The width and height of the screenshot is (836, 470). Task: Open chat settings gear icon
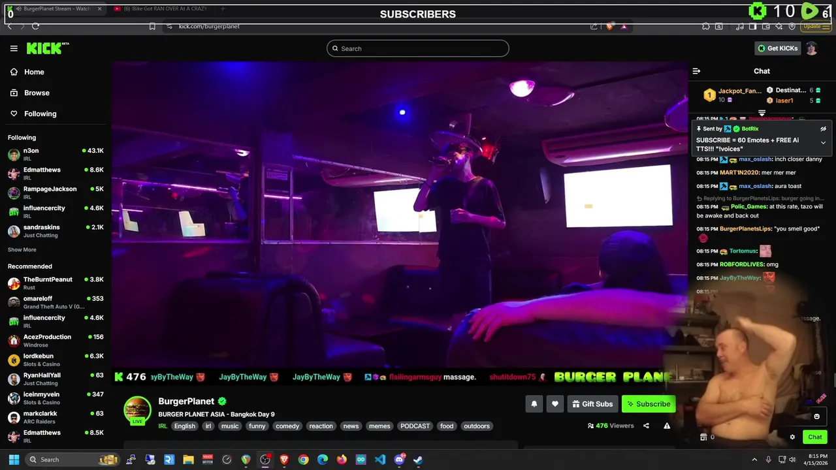coord(792,437)
